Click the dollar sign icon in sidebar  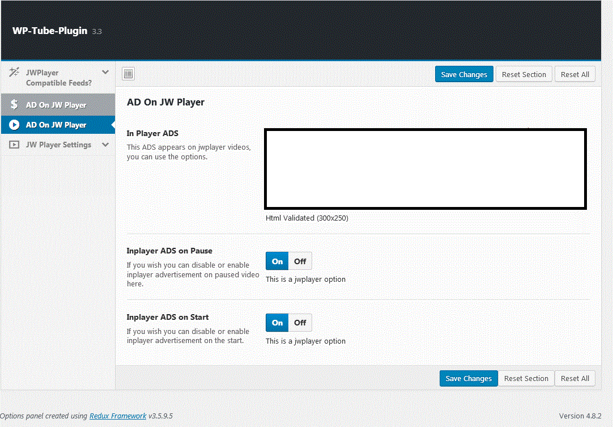click(14, 104)
